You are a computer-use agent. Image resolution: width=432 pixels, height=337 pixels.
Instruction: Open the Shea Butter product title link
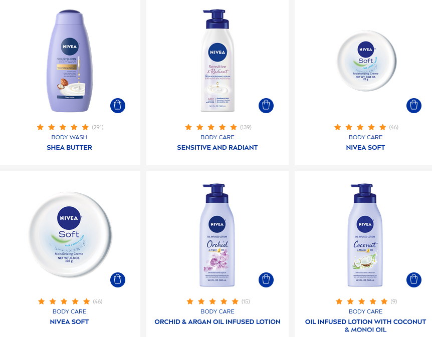pos(70,148)
